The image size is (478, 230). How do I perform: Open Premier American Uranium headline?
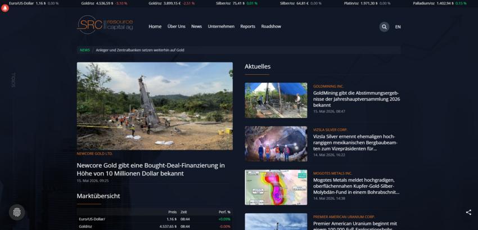pos(355,226)
